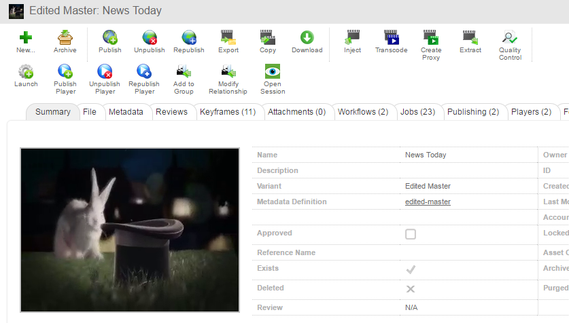Image resolution: width=569 pixels, height=323 pixels.
Task: Click the Republish toolbar icon
Action: [x=189, y=37]
